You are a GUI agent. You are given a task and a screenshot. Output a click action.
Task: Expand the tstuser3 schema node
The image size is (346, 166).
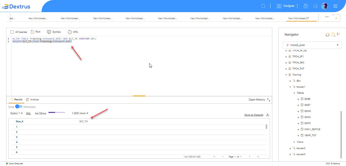(290, 154)
